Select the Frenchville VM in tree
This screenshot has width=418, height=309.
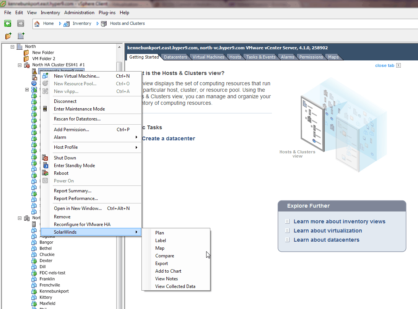50,285
